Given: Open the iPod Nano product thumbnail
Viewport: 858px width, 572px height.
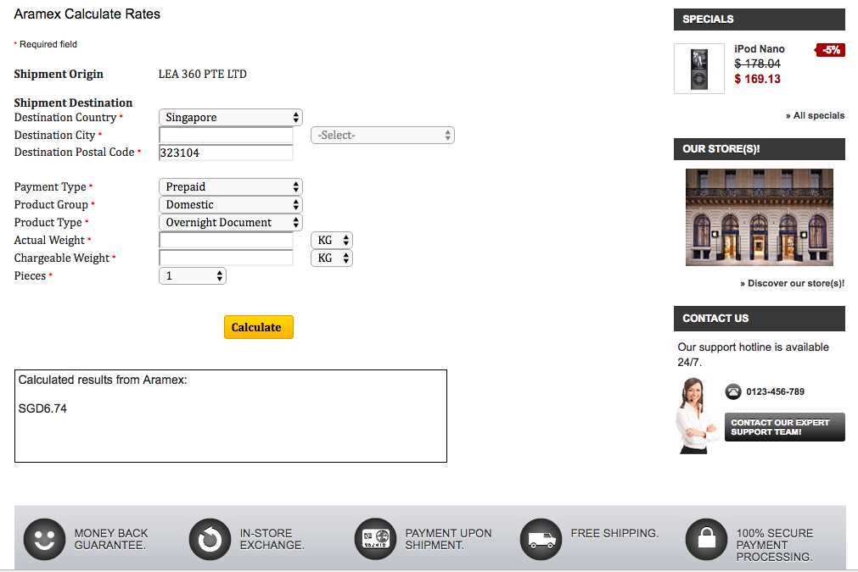Looking at the screenshot, I should coord(698,69).
